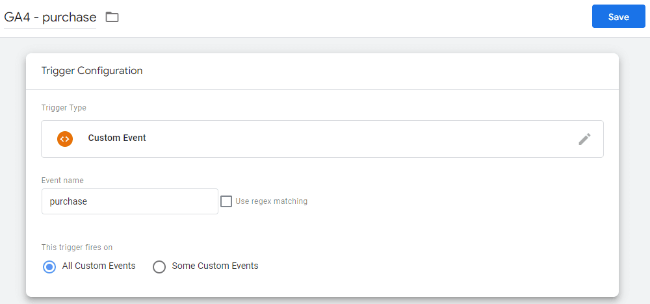This screenshot has height=304, width=650.
Task: Click the Event name field containing 'purchase'
Action: click(x=130, y=201)
